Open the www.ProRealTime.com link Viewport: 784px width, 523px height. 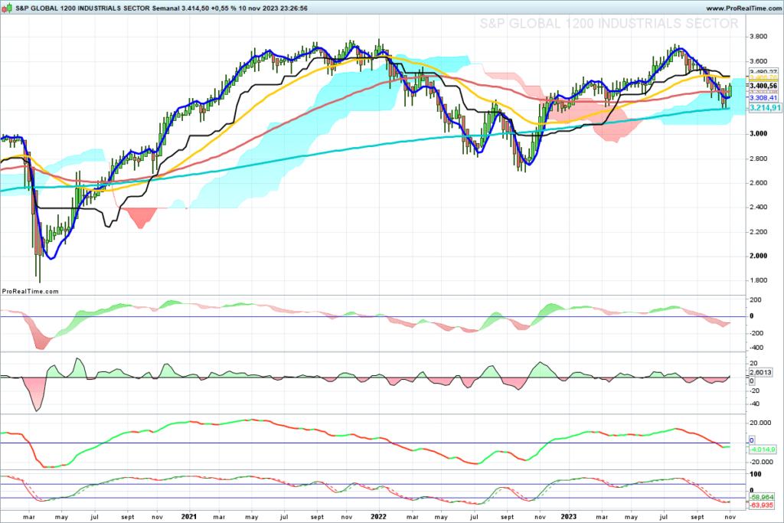tap(743, 8)
